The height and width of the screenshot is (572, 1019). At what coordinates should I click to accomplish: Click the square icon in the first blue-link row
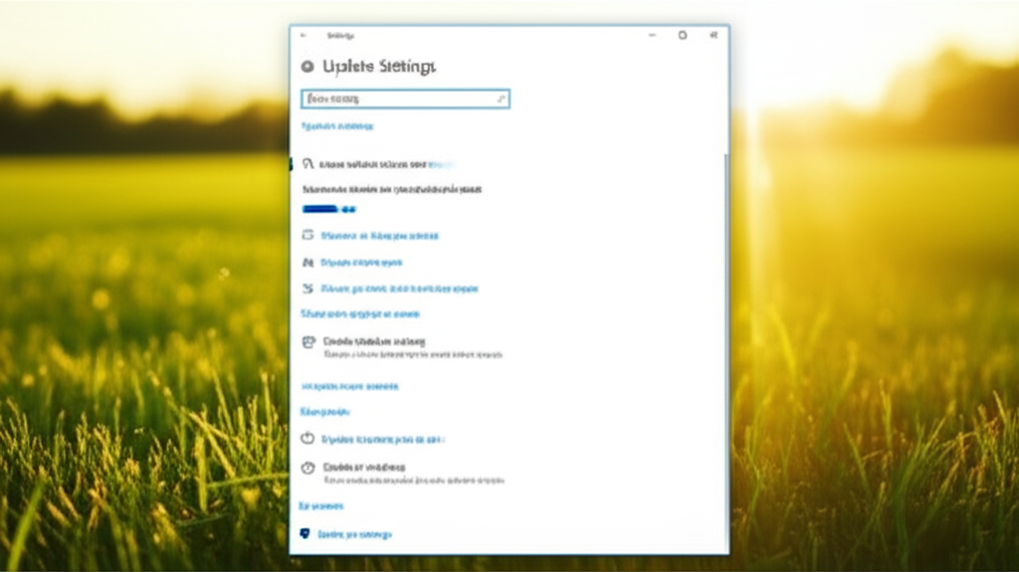[x=307, y=236]
